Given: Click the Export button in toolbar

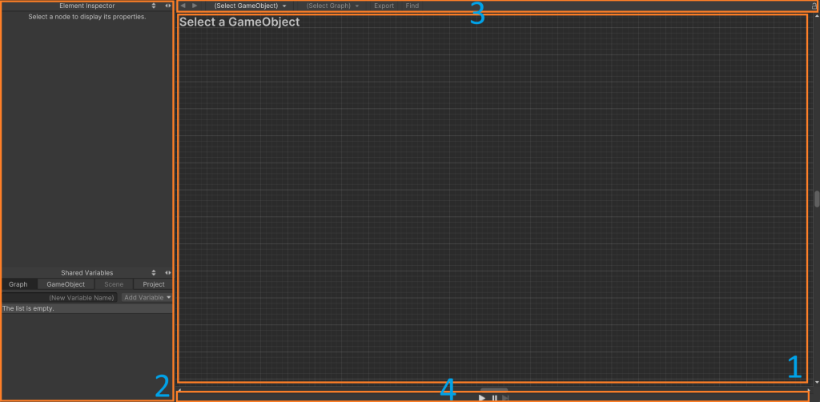Looking at the screenshot, I should tap(384, 6).
